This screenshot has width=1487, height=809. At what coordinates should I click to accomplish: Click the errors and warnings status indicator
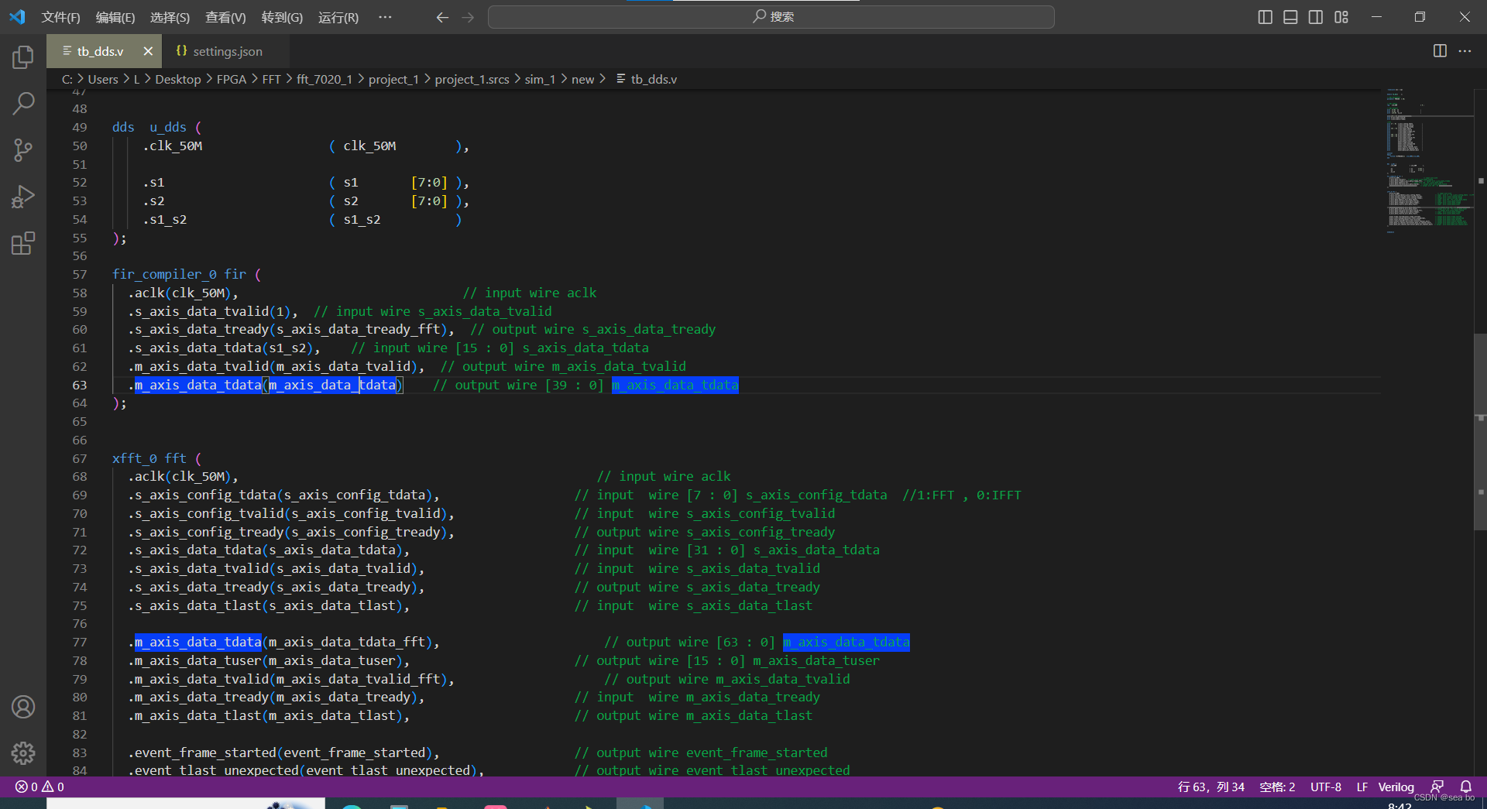click(39, 787)
